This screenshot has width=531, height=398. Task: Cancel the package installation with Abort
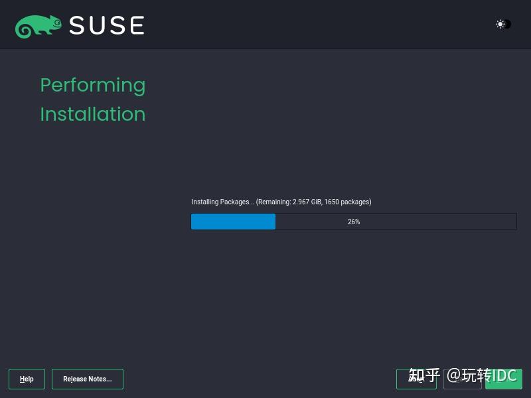point(416,379)
